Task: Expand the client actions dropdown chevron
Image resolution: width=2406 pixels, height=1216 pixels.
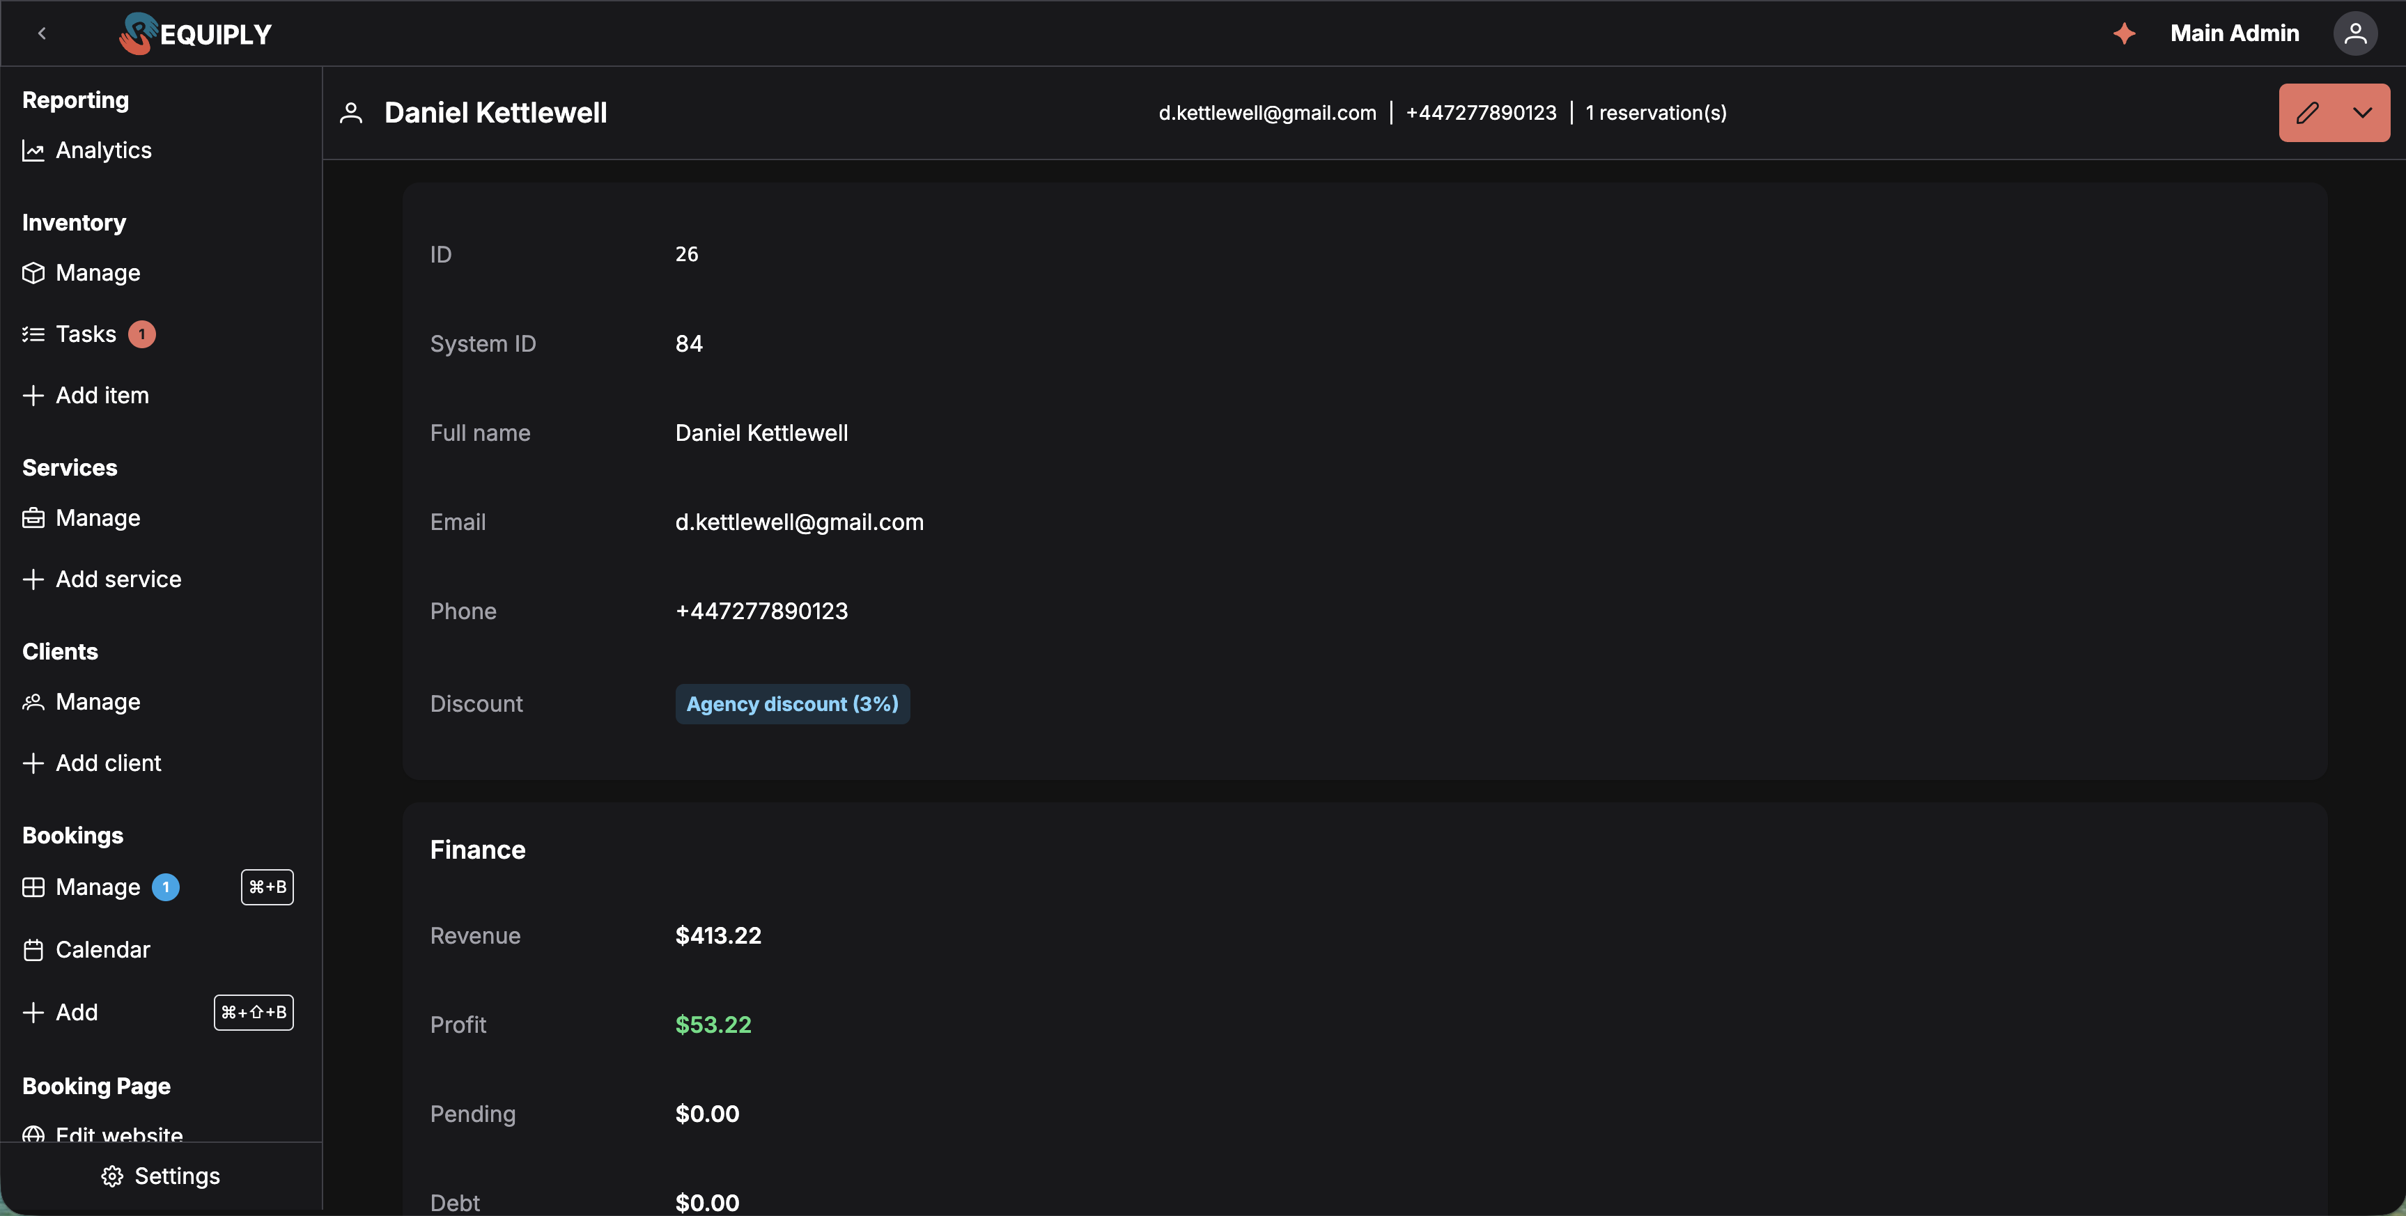Action: coord(2362,113)
